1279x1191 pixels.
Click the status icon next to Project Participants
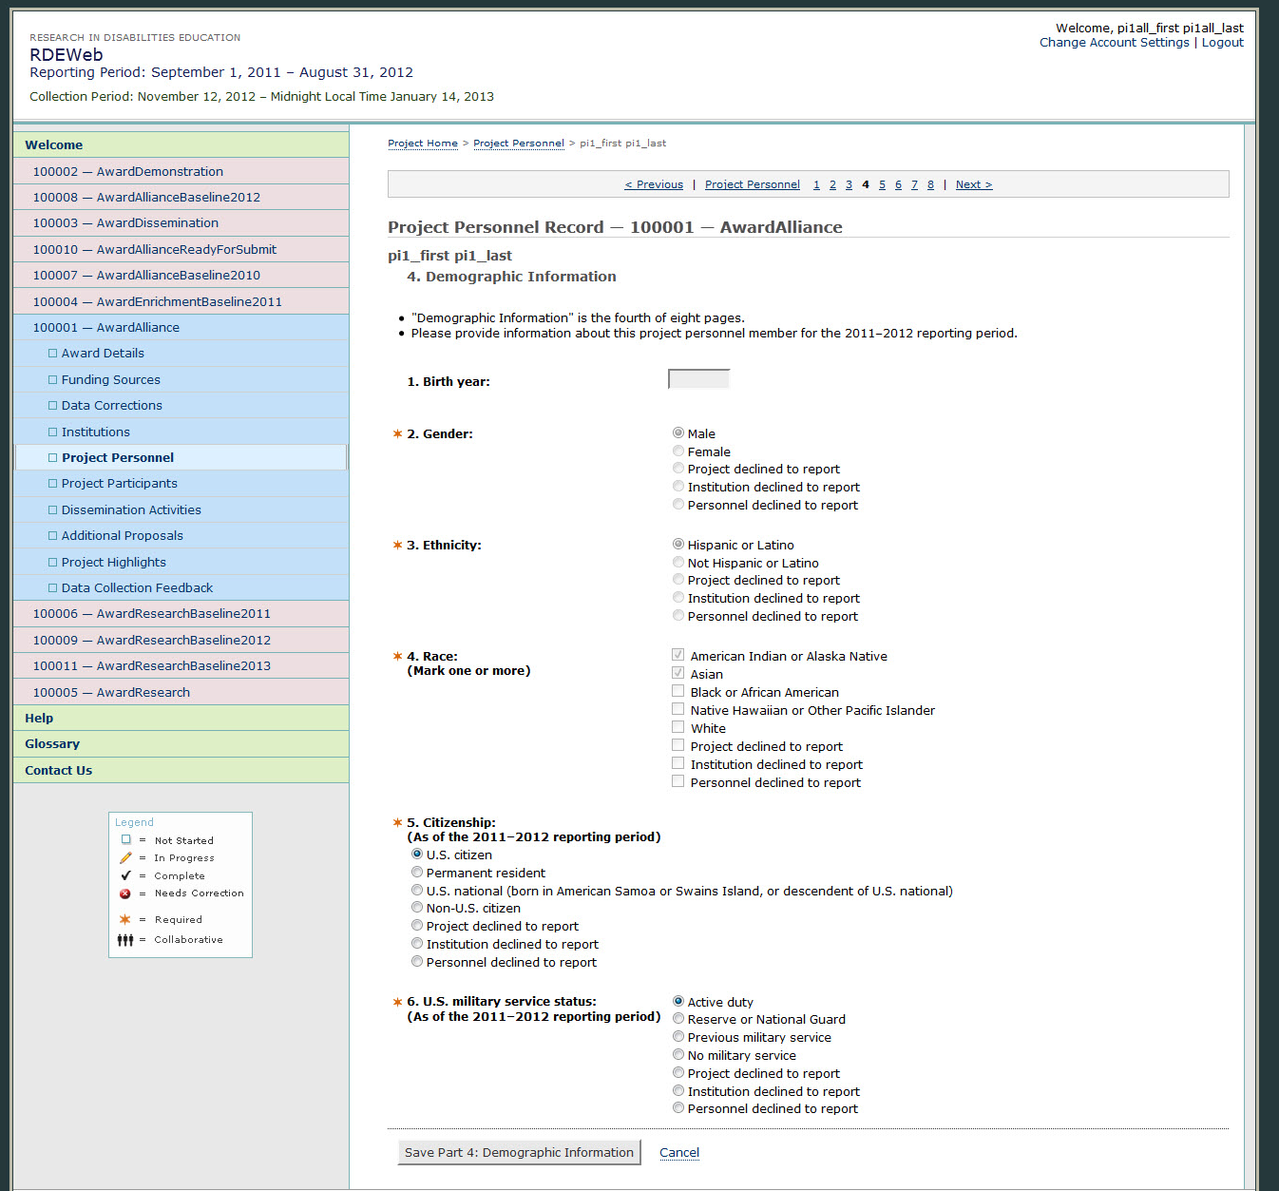pyautogui.click(x=53, y=484)
